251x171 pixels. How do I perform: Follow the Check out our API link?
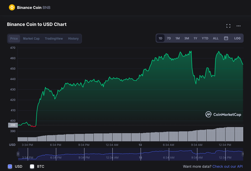tap(227, 166)
